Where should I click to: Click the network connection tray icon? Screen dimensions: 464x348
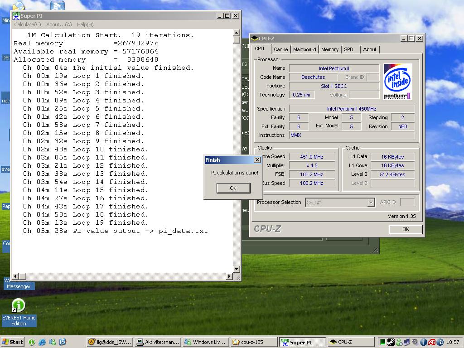point(407,342)
